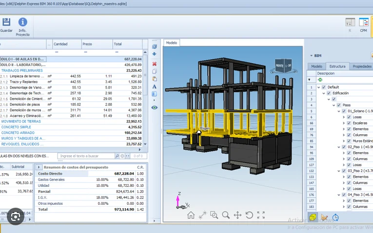The height and width of the screenshot is (233, 373).
Task: Click the Guardar save icon
Action: coord(6,22)
